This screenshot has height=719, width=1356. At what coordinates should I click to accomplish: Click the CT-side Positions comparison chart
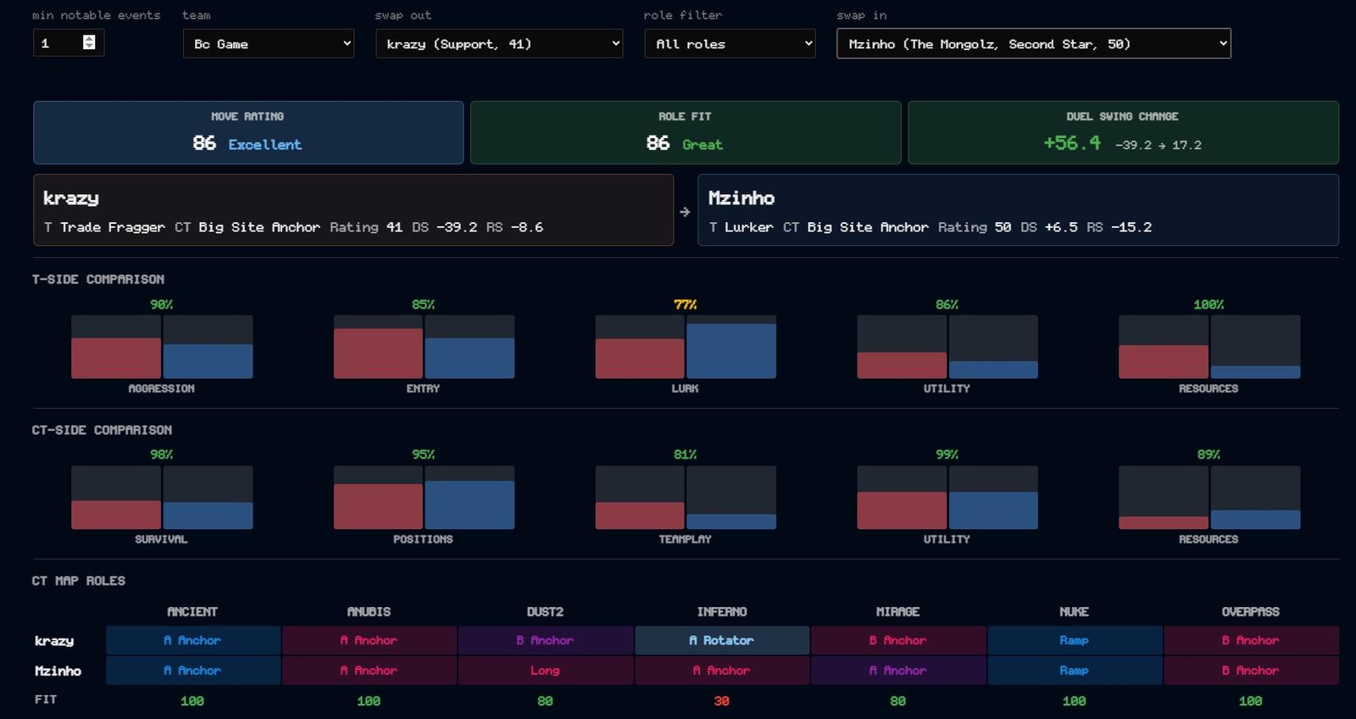(424, 497)
